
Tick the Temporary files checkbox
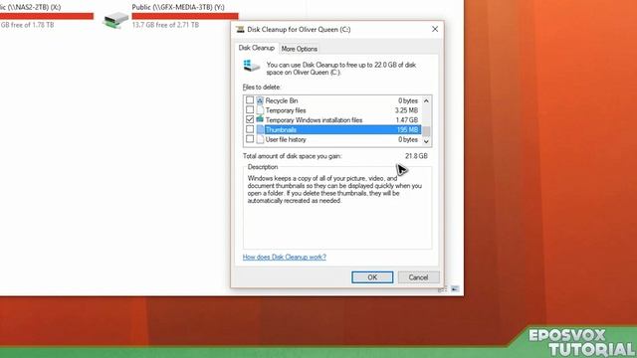[x=250, y=110]
